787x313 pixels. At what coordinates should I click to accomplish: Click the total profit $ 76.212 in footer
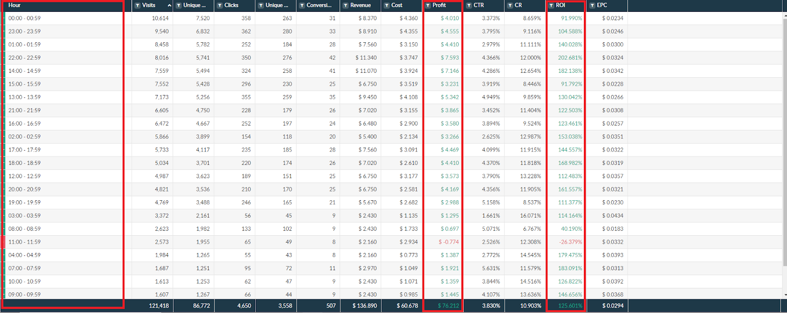pos(448,306)
